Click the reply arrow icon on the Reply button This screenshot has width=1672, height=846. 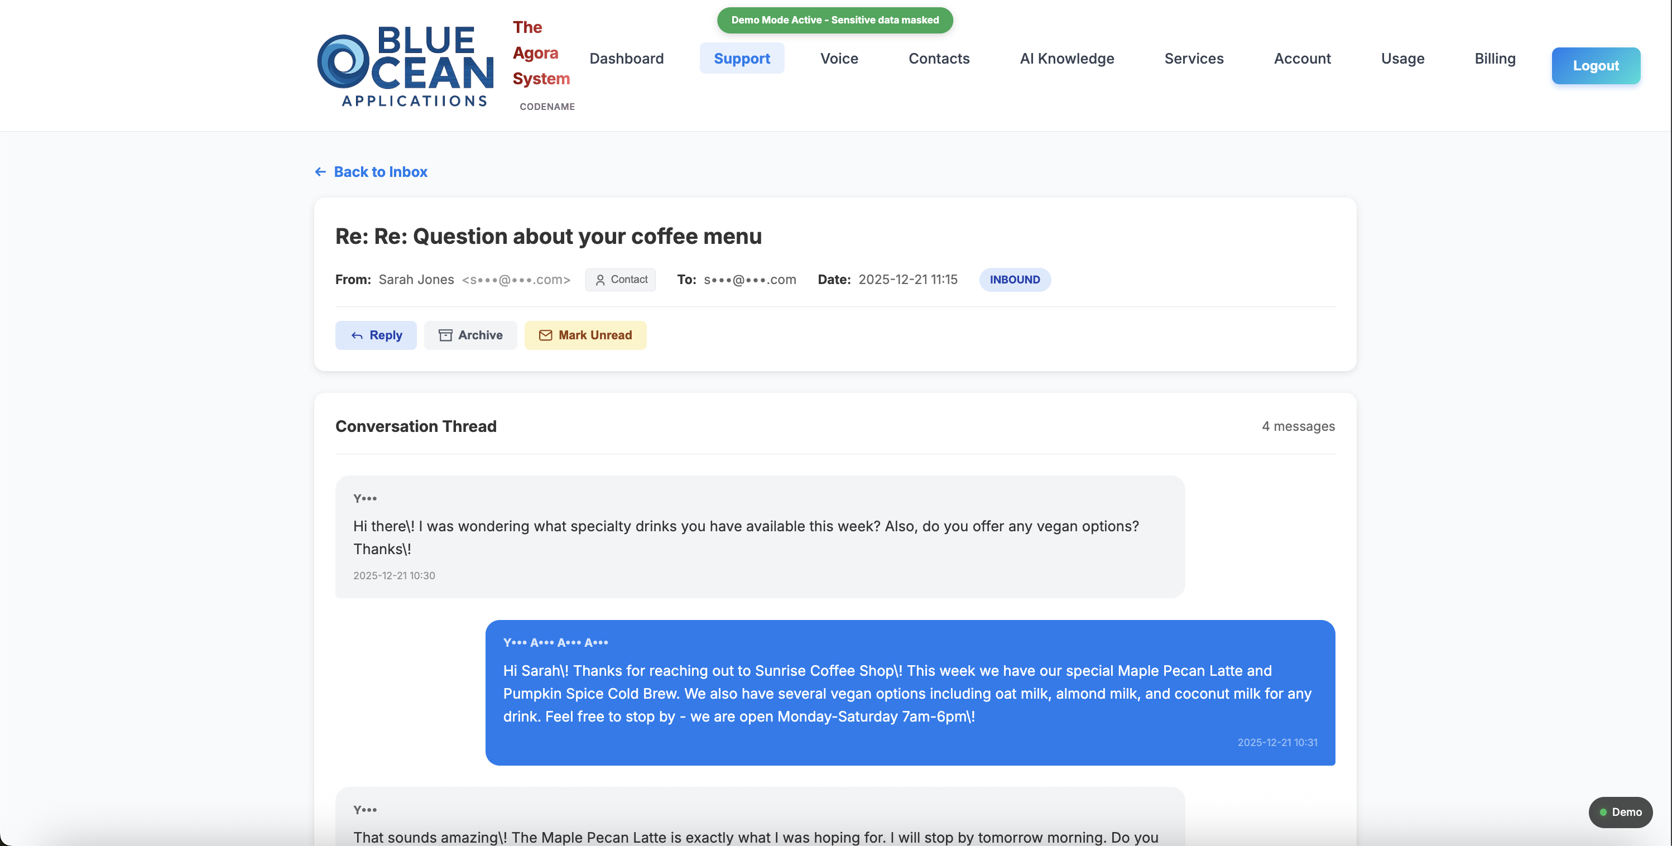357,335
